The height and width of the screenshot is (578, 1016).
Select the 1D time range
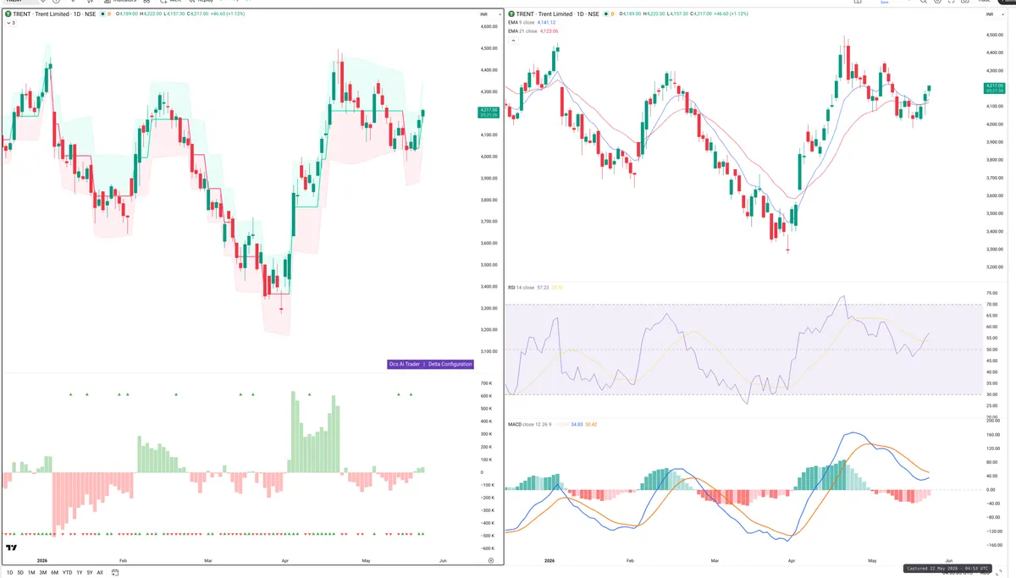10,572
